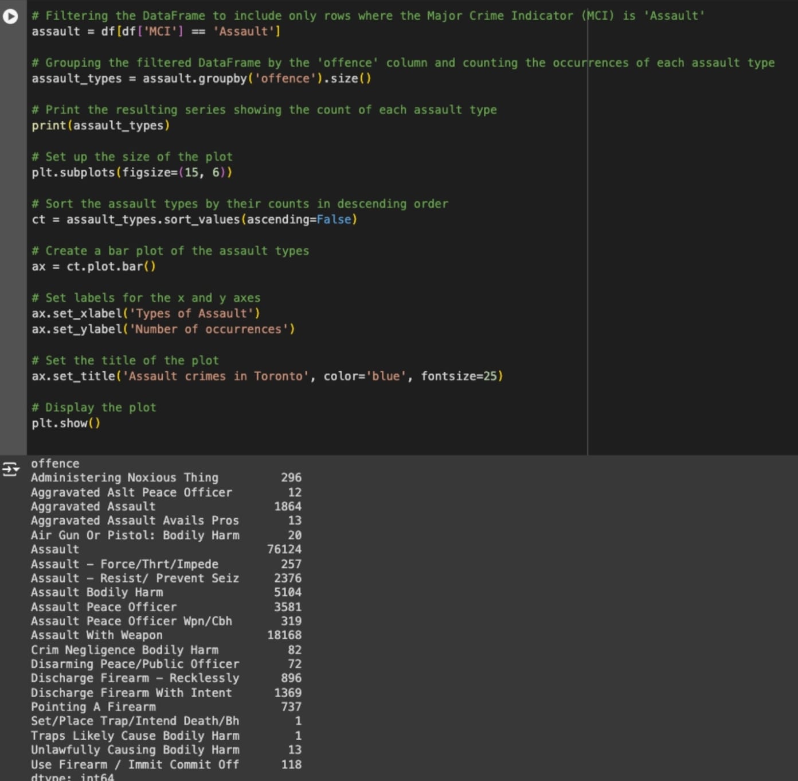
Task: Click the ct = assault_types.sort_values line
Action: pyautogui.click(x=194, y=220)
